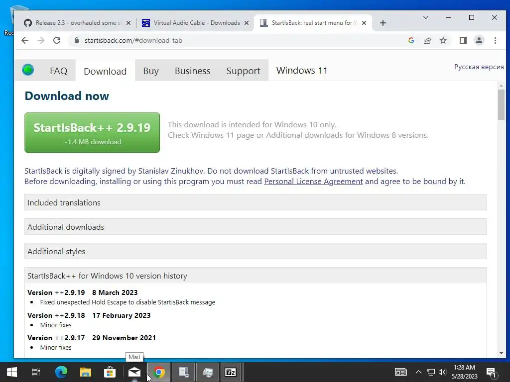Click the page scrollbar thumb
This screenshot has height=382, width=510.
pyautogui.click(x=501, y=104)
